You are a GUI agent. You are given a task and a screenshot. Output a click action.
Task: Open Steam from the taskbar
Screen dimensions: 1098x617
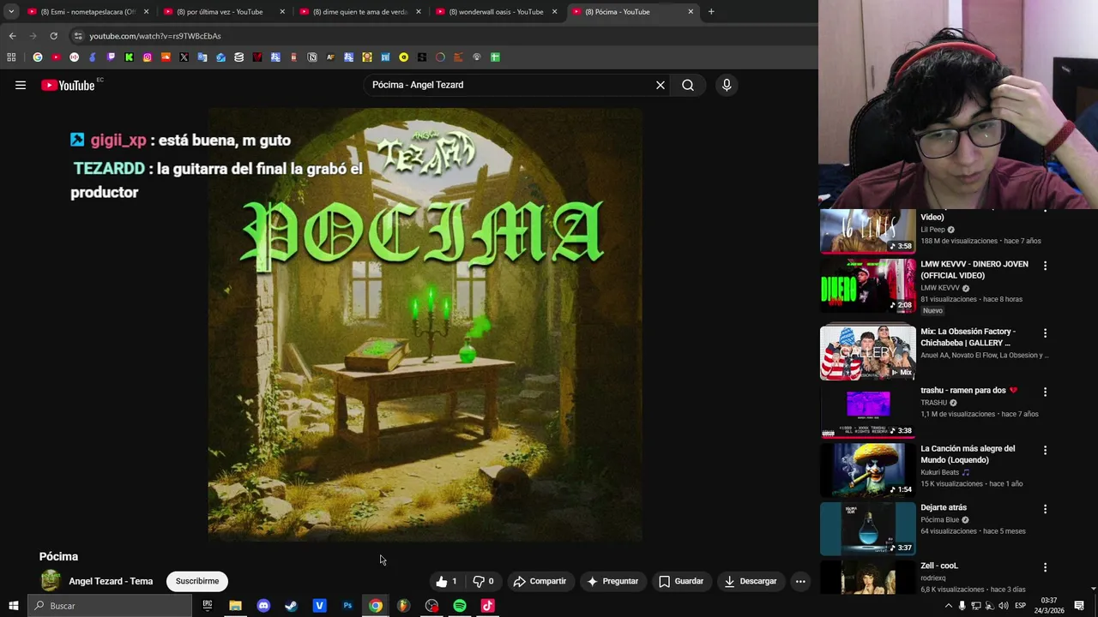coord(291,606)
